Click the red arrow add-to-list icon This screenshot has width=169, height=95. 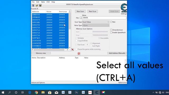[x=73, y=50]
